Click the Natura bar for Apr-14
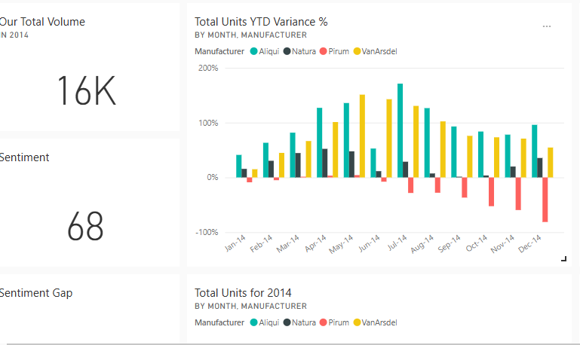Screen dimensions: 580x345 (325, 163)
